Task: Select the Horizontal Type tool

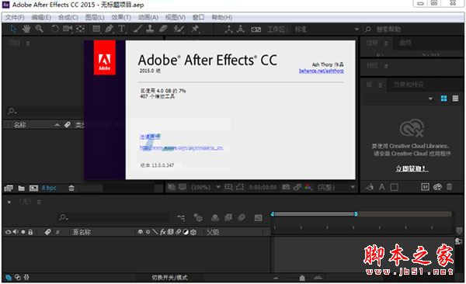Action: 121,29
